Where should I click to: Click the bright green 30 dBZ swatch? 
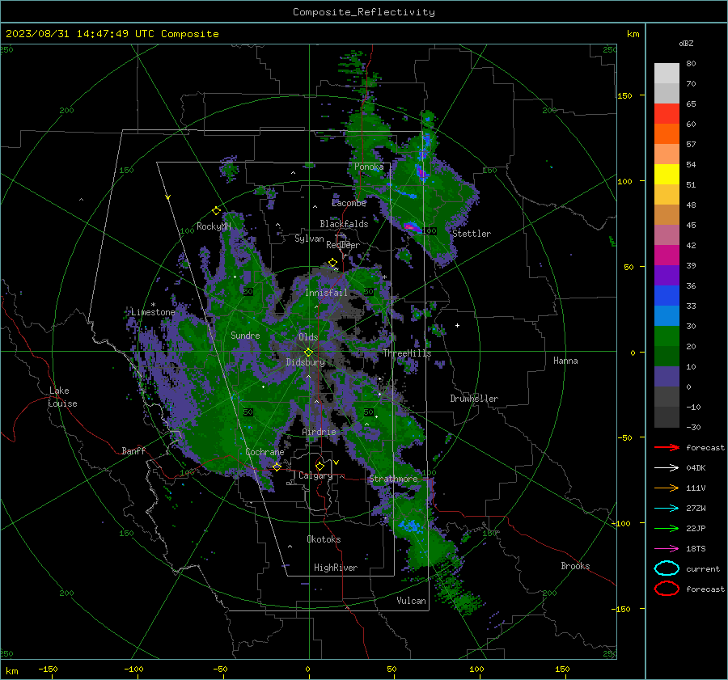click(667, 336)
